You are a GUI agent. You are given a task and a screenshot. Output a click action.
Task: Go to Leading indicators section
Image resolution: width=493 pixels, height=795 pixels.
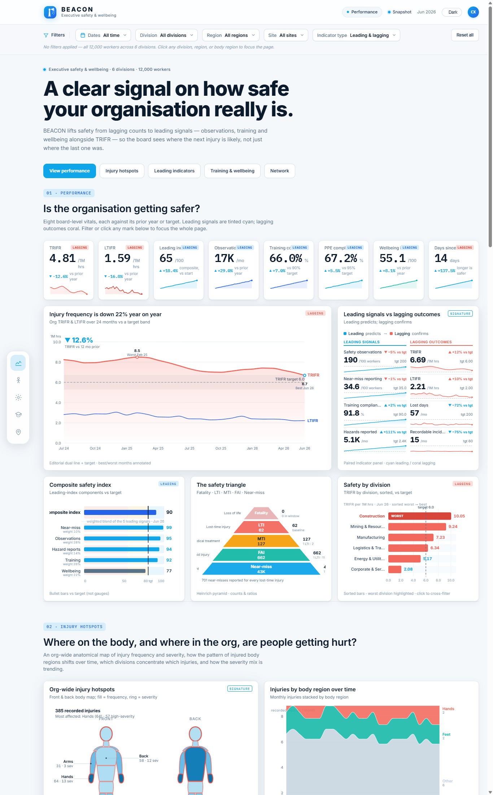(174, 171)
